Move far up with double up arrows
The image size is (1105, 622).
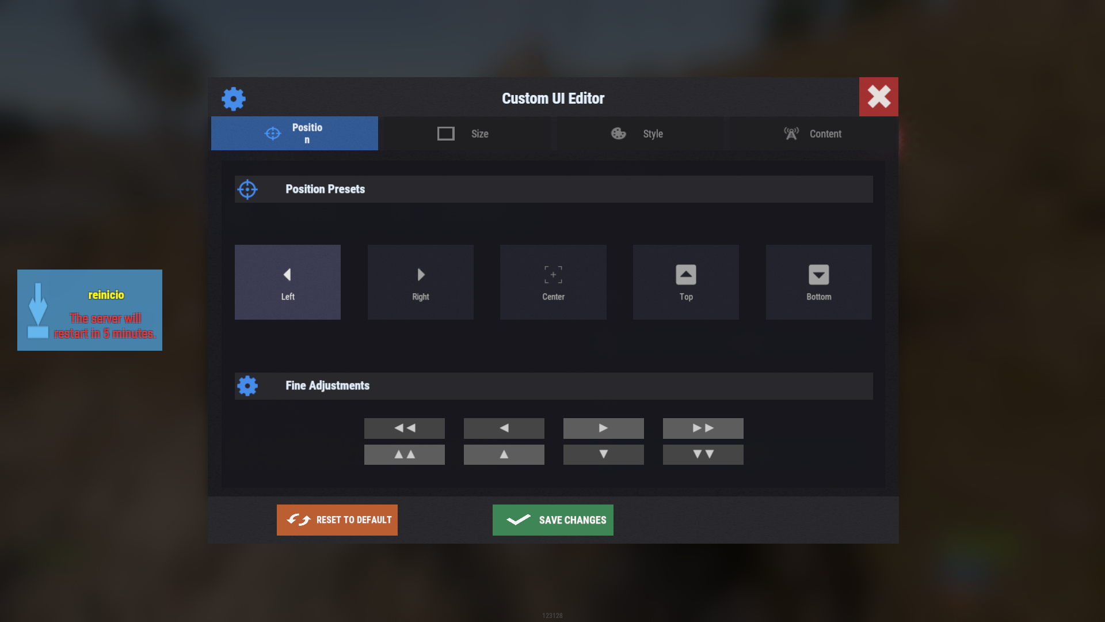tap(405, 454)
